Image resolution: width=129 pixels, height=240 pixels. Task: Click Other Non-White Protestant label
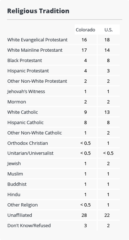tap(37, 81)
